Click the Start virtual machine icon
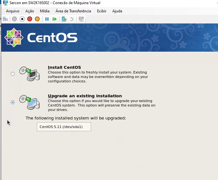 point(14,19)
